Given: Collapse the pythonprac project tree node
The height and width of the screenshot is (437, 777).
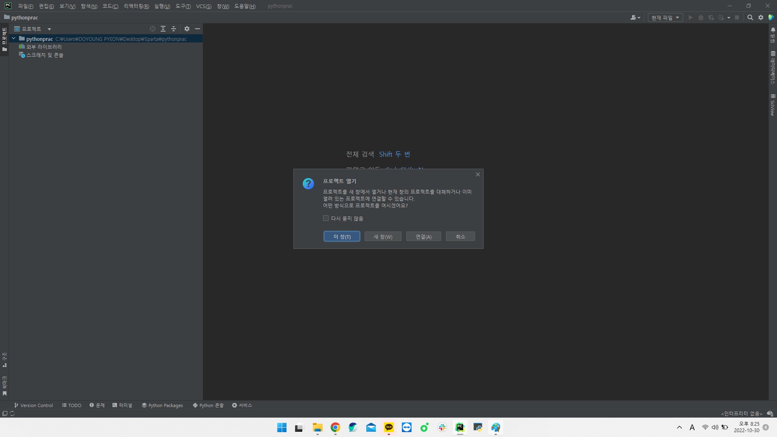Looking at the screenshot, I should [x=13, y=39].
